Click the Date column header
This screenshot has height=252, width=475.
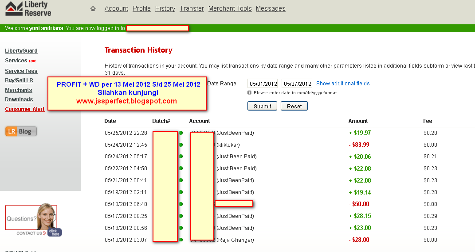pos(110,121)
